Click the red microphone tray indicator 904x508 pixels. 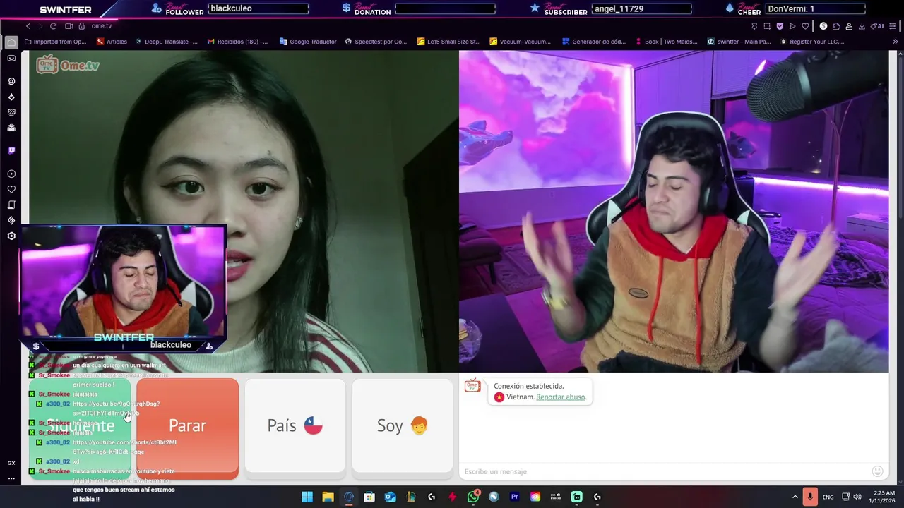click(x=810, y=497)
